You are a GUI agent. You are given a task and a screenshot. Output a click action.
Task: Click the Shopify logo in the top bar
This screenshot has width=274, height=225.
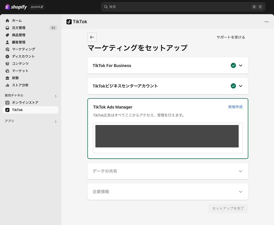pos(16,7)
